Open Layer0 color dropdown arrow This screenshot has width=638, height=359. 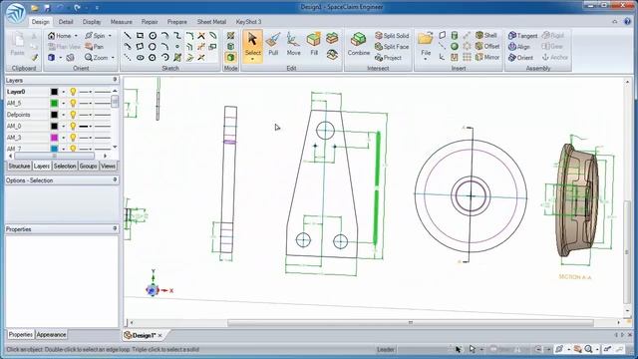click(64, 92)
